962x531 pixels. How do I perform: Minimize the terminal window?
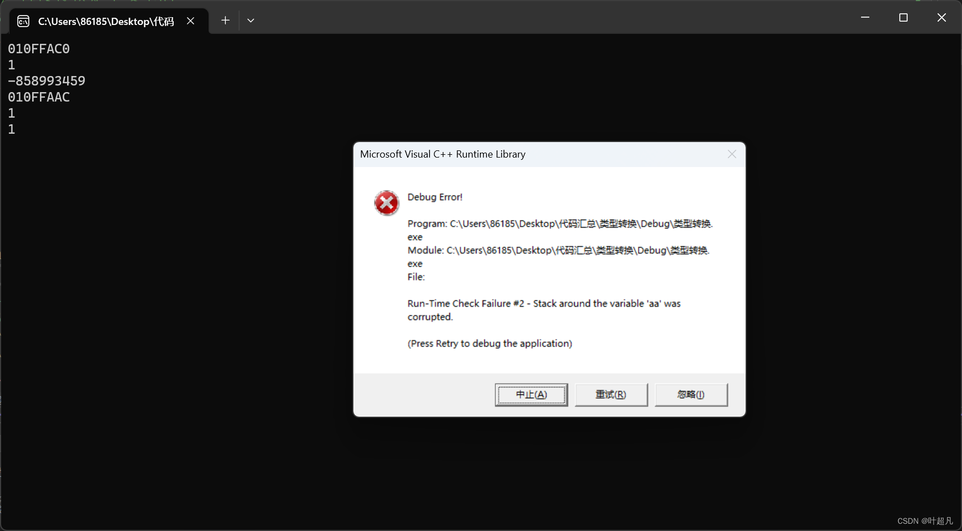[865, 17]
